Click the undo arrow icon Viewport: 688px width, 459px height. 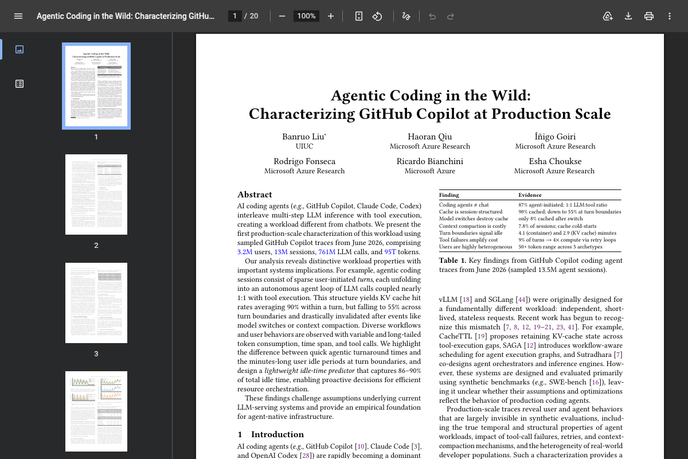(432, 16)
